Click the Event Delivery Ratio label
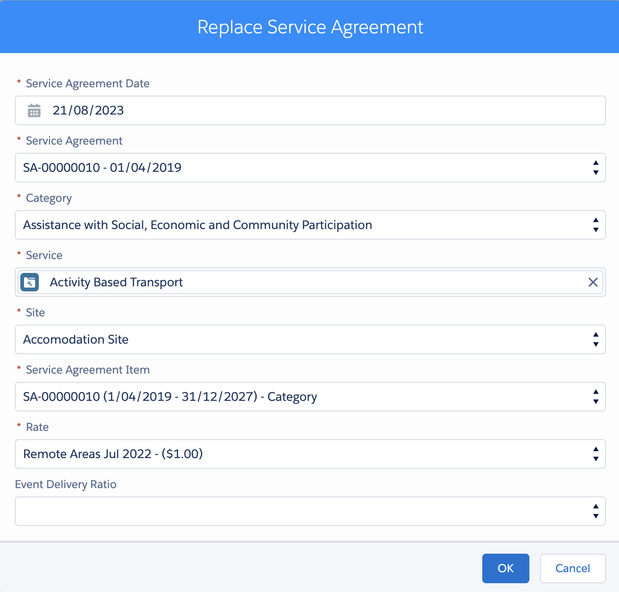619x592 pixels. tap(66, 484)
